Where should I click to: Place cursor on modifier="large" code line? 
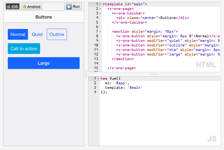point(168,54)
